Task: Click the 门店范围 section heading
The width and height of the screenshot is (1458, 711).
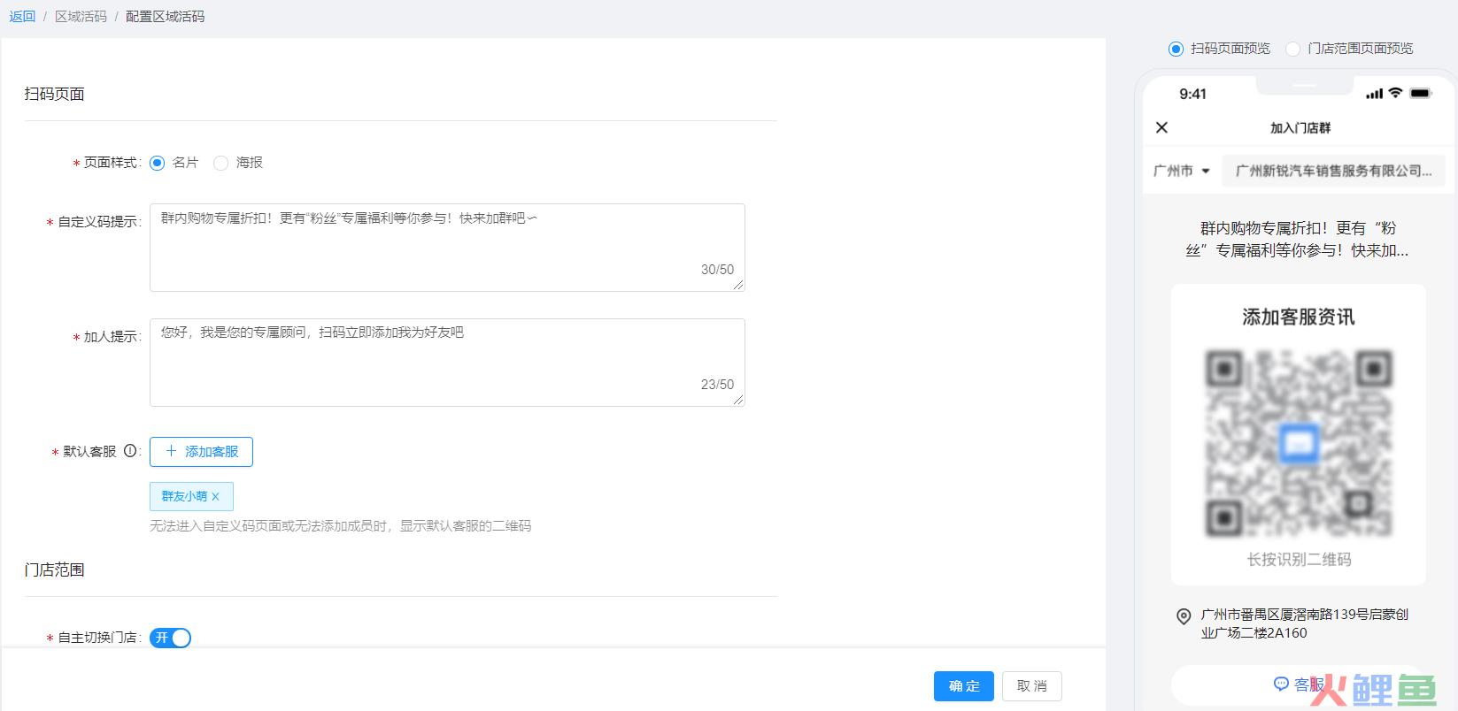Action: click(55, 570)
